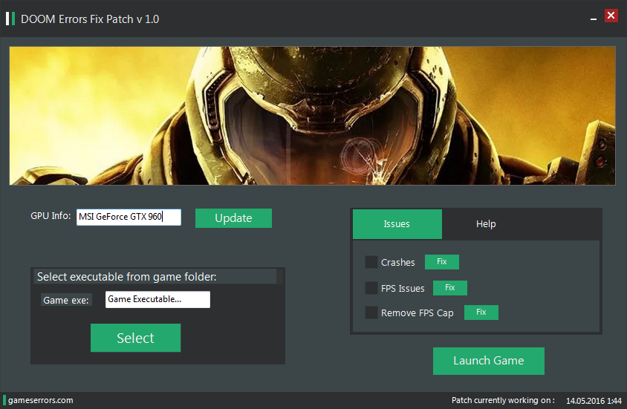Close the patch window with red X
Viewport: 627px width, 409px height.
click(x=611, y=16)
